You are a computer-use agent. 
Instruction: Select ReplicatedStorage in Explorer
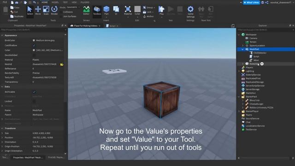pos(254,82)
